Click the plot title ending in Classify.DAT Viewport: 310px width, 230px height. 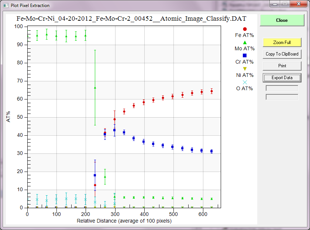point(131,18)
